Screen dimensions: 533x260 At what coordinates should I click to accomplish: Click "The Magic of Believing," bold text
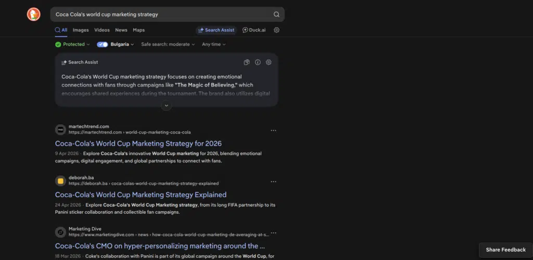coord(207,85)
